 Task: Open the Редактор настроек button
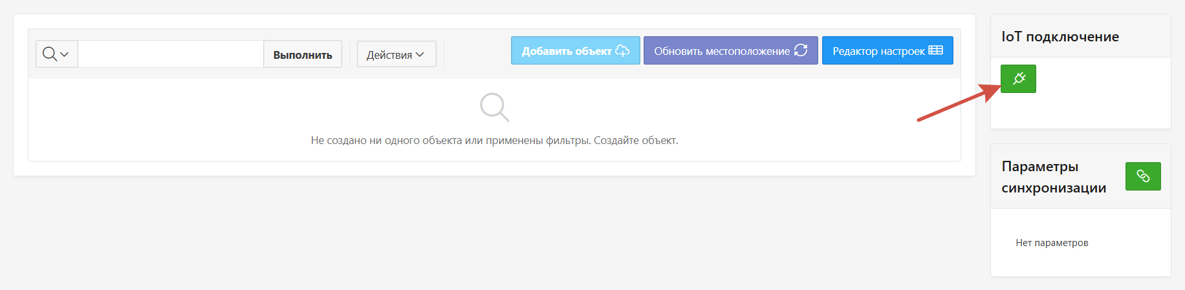[887, 50]
